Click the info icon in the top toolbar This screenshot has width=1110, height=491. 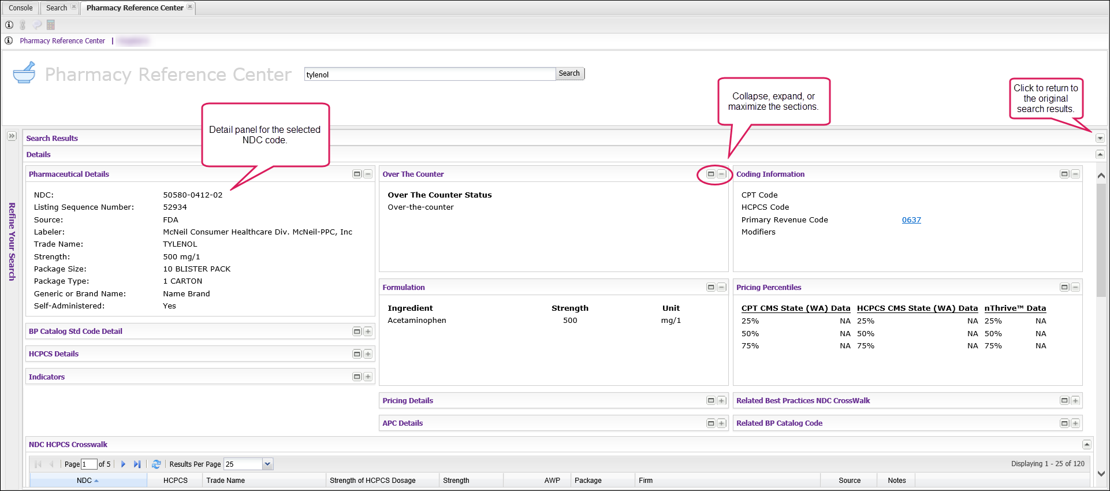coord(9,25)
